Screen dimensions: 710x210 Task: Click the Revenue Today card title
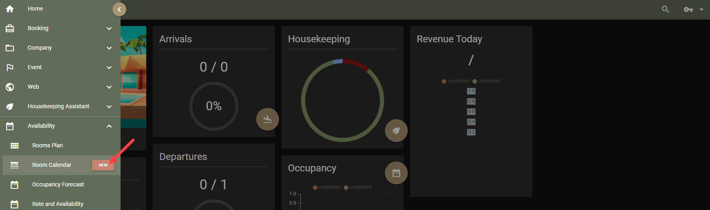point(449,39)
